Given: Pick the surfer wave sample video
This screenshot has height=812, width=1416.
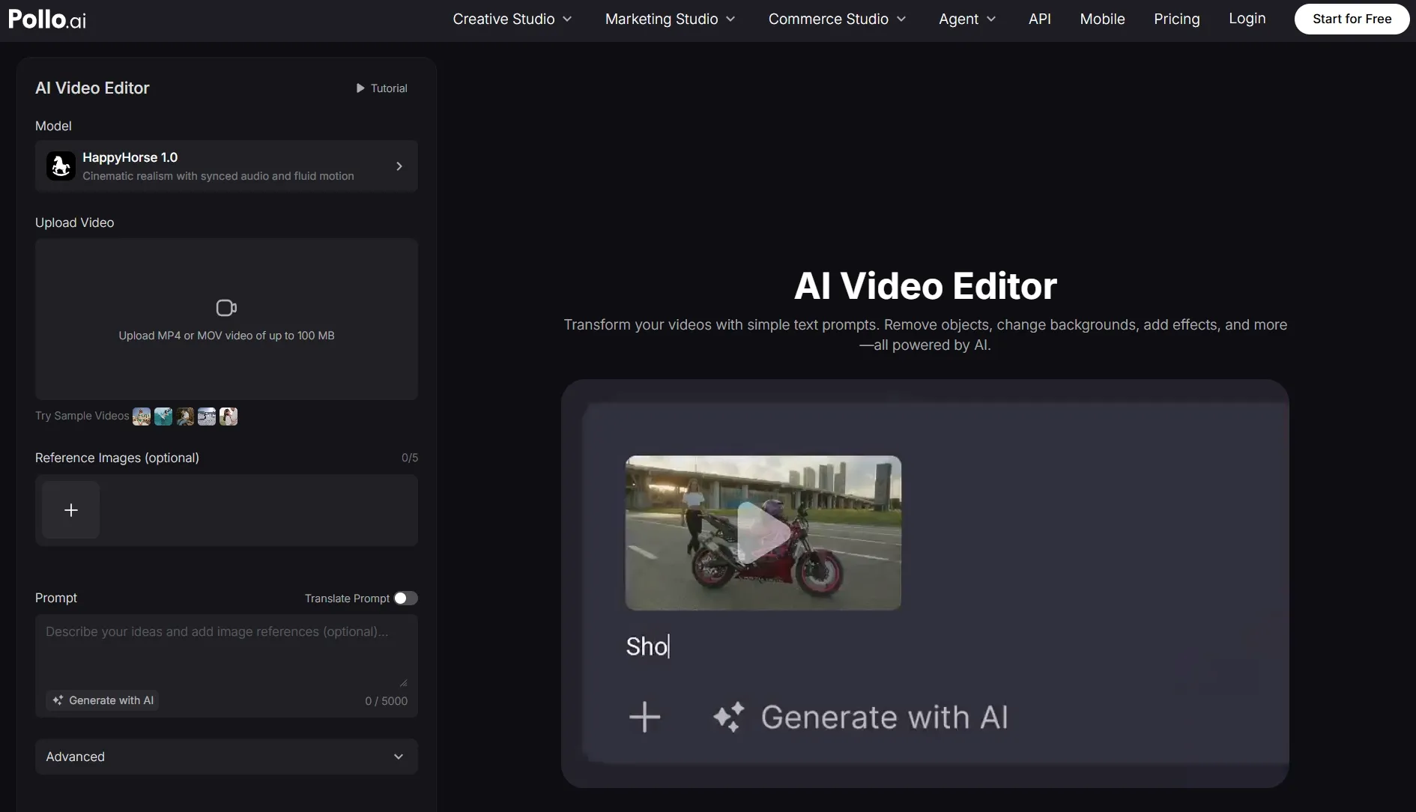Looking at the screenshot, I should (x=163, y=416).
